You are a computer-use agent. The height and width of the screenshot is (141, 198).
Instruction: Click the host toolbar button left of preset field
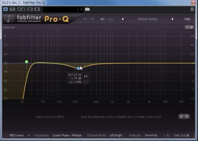[37, 9]
